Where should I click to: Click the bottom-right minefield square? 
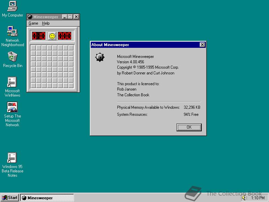tap(71, 86)
